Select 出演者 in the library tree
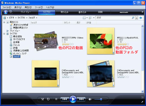Viewport: 146px width, 106px height. (16, 42)
